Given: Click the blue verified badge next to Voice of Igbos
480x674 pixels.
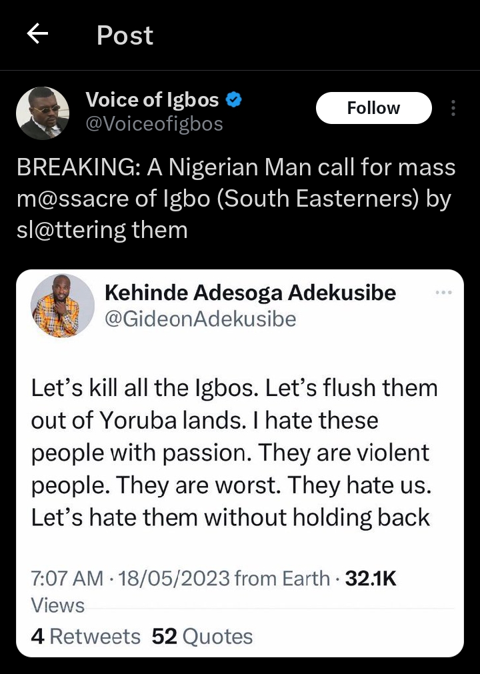Looking at the screenshot, I should (234, 99).
